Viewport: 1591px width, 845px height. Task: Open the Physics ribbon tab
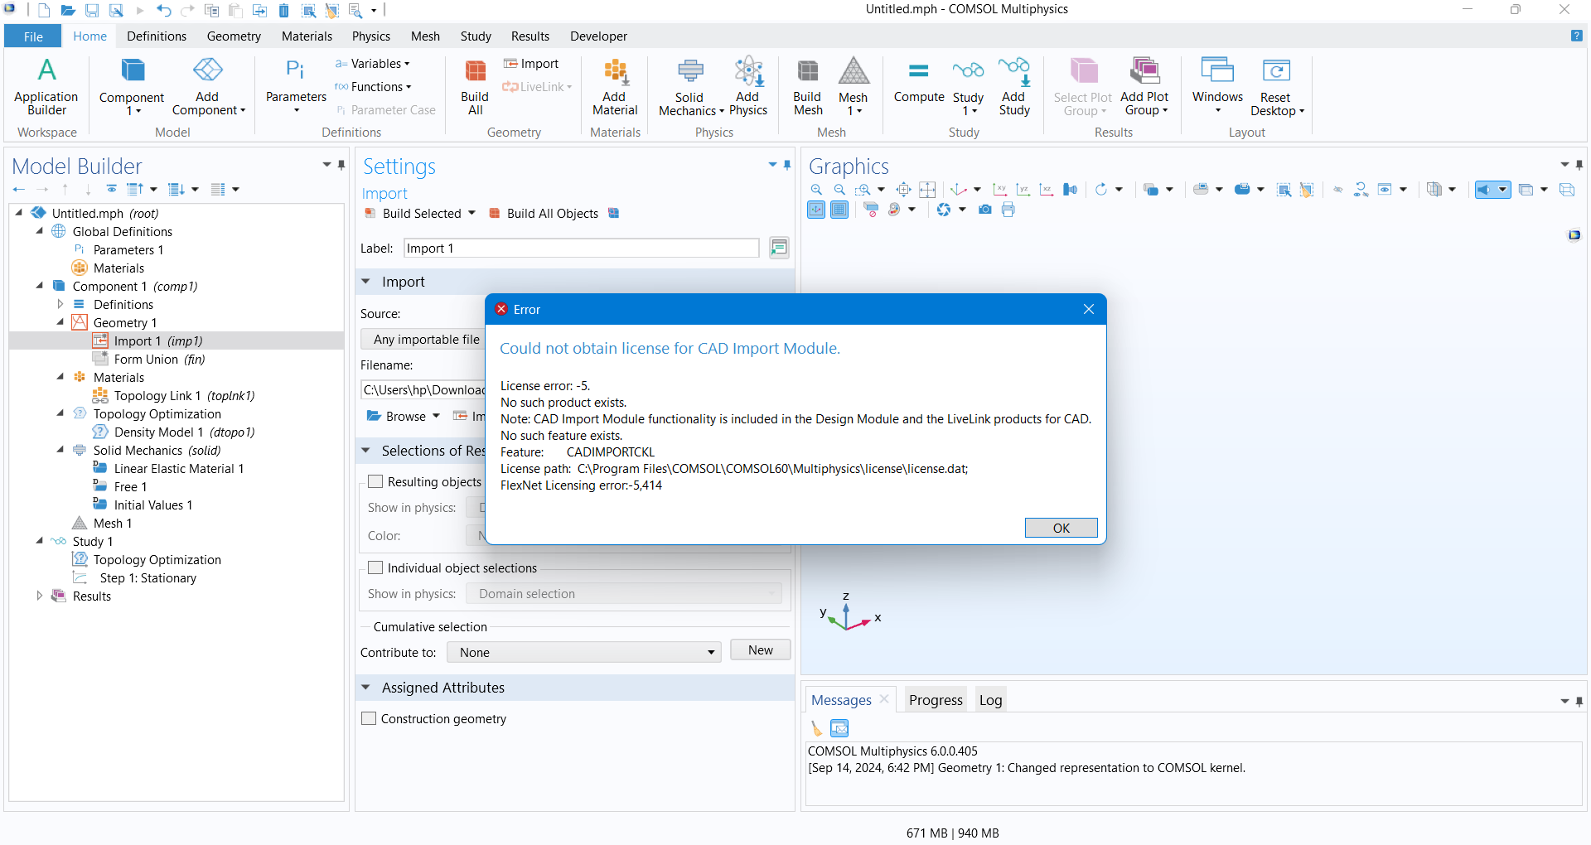(x=371, y=36)
